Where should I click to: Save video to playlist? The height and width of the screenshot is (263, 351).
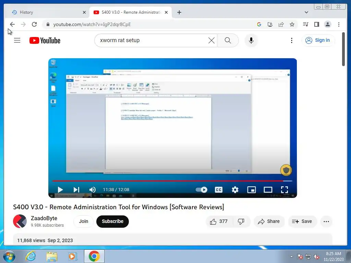302,222
